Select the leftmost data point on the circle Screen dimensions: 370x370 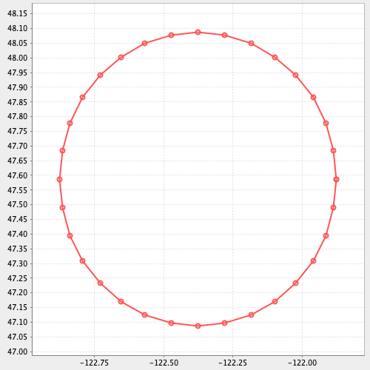click(59, 179)
